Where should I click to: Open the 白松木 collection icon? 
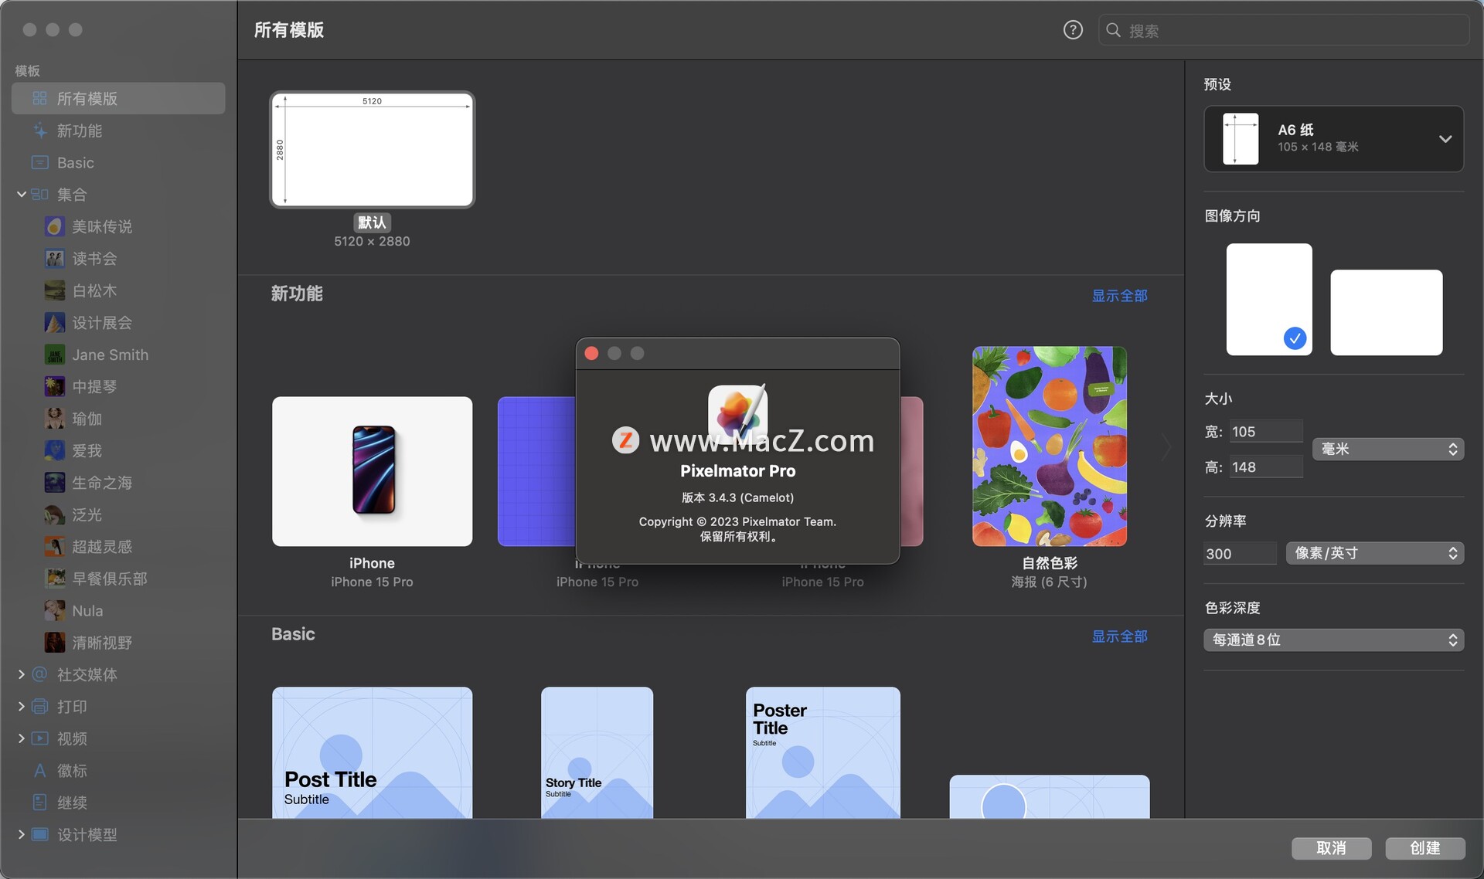tap(54, 291)
